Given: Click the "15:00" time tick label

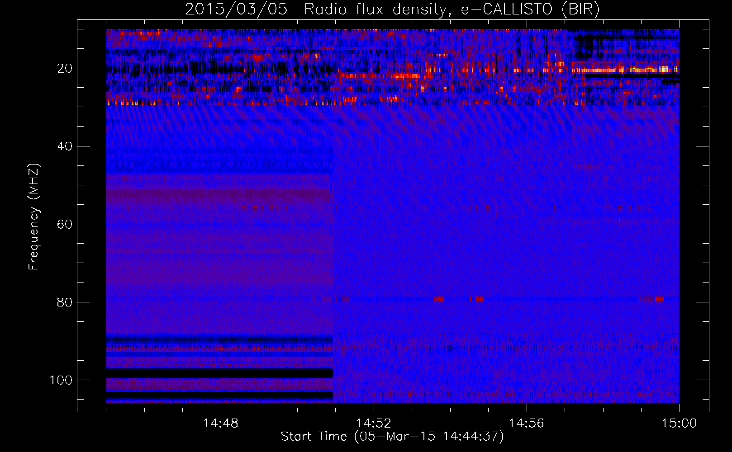Looking at the screenshot, I should click(680, 424).
